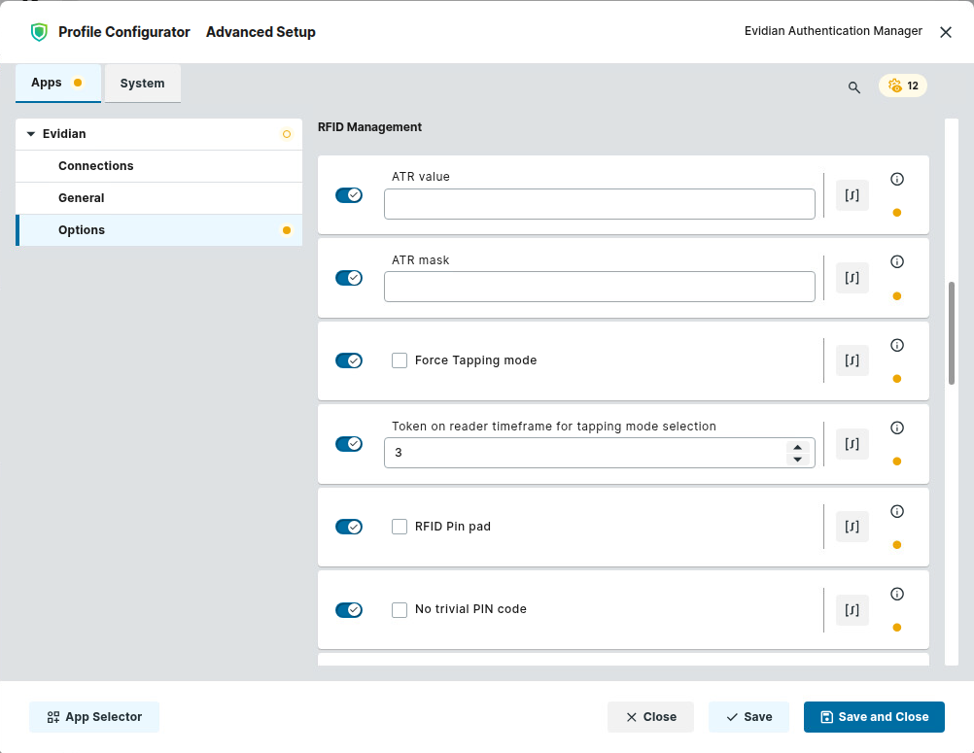The height and width of the screenshot is (753, 974).
Task: Select General in the sidebar
Action: [159, 198]
